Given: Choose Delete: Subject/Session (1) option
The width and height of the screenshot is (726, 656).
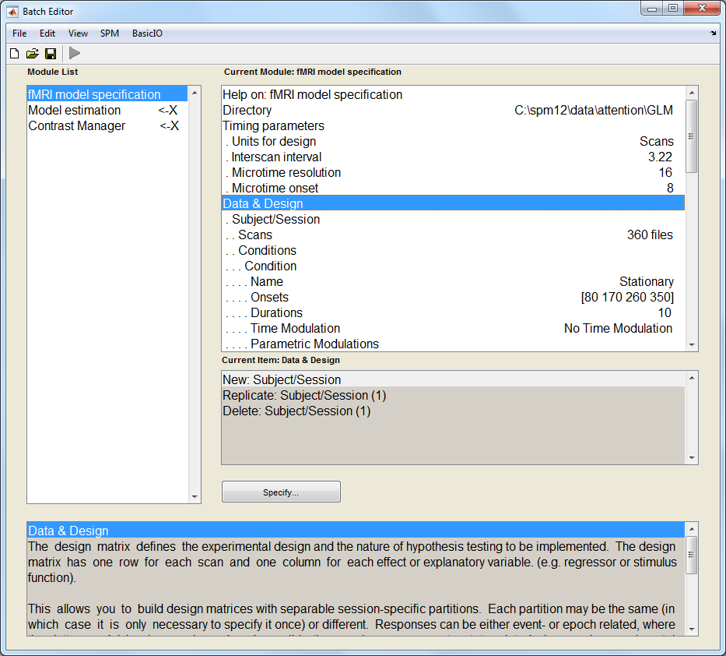Looking at the screenshot, I should tap(296, 411).
